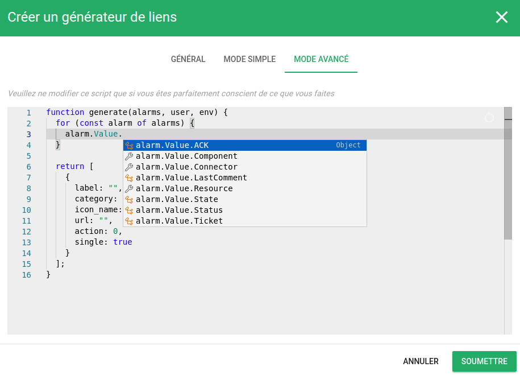Viewport: 520px width, 375px height.
Task: Pick alarm.Value.Resource from autocomplete
Action: pos(245,188)
